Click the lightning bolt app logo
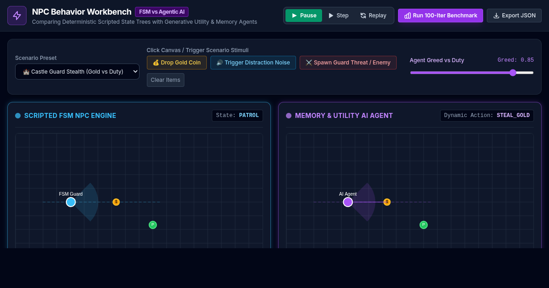 17,16
